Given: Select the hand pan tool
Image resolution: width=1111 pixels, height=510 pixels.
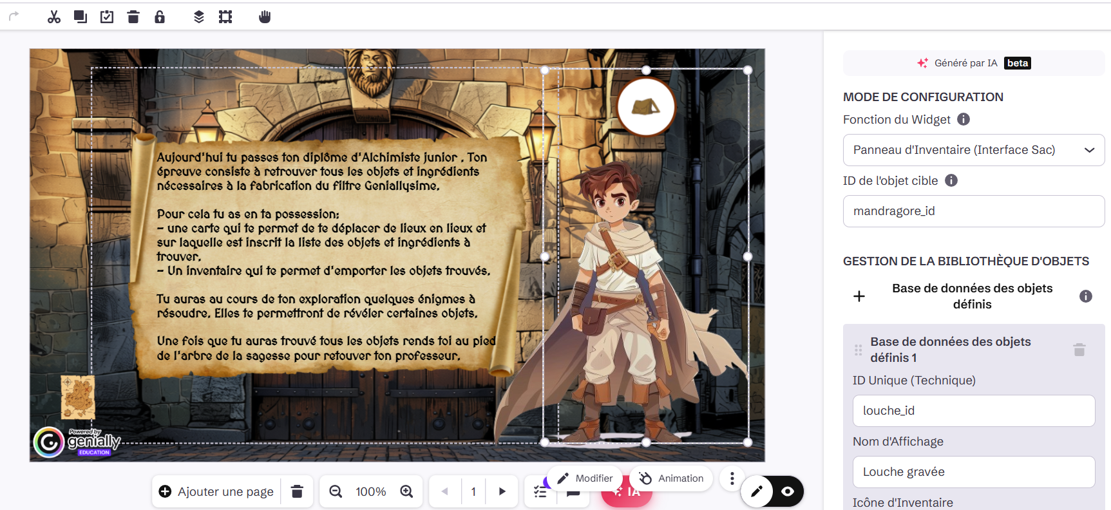Looking at the screenshot, I should (265, 17).
